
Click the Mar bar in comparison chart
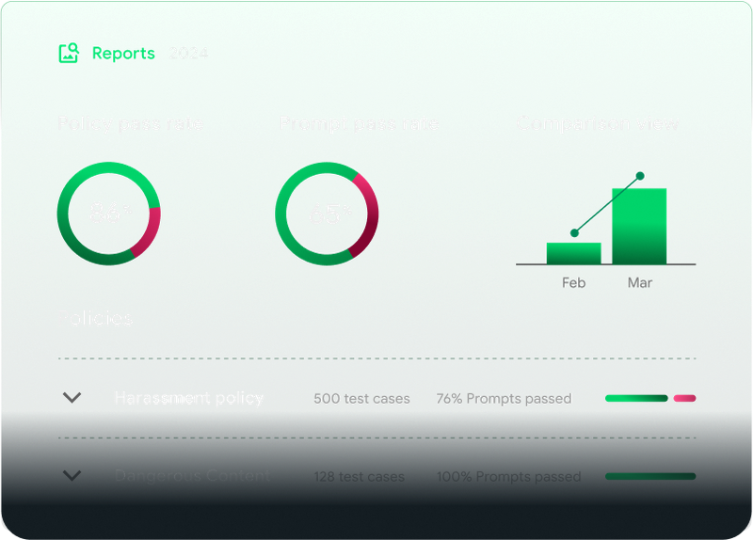639,226
